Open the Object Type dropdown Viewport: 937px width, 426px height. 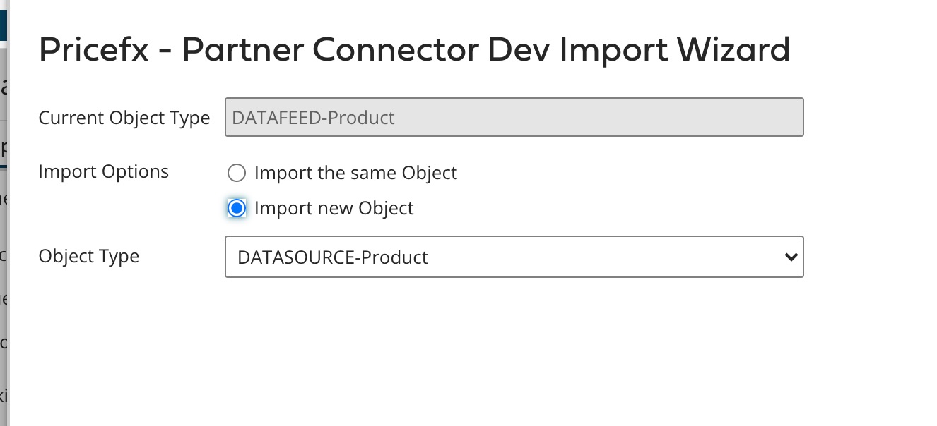click(514, 257)
